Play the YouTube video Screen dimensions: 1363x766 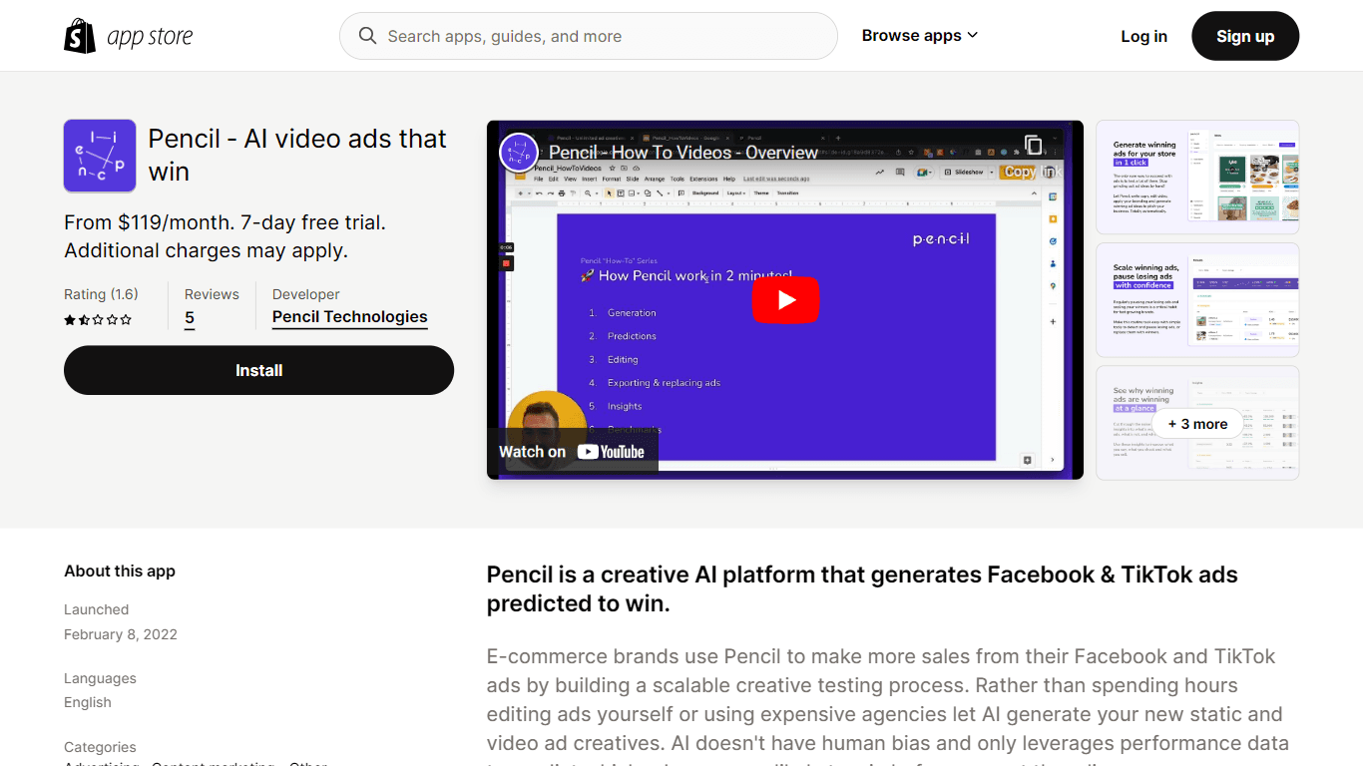coord(785,300)
